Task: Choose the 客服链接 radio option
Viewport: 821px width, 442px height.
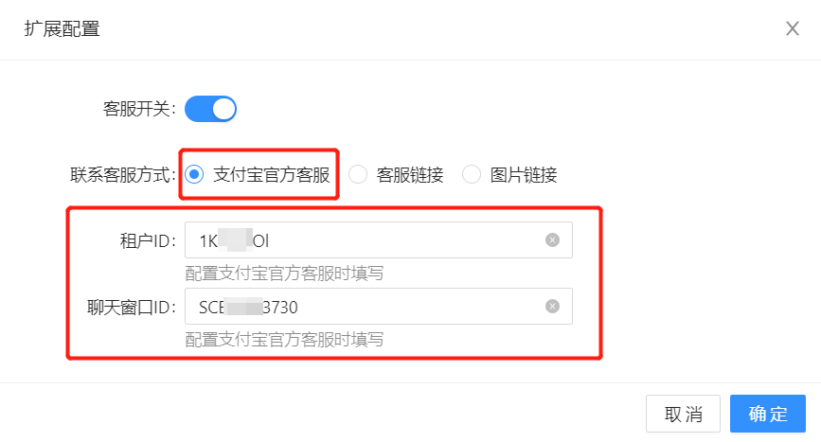Action: 358,174
